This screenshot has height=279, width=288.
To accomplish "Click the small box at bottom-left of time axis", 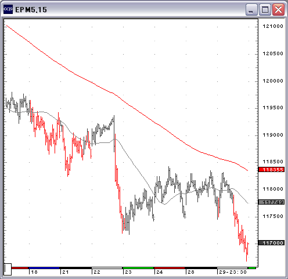I will point(8,269).
